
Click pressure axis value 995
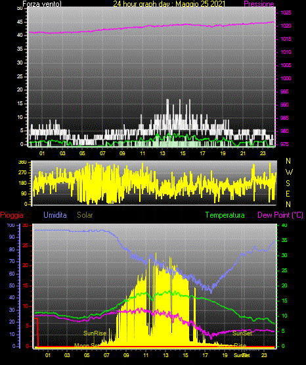pyautogui.click(x=284, y=91)
